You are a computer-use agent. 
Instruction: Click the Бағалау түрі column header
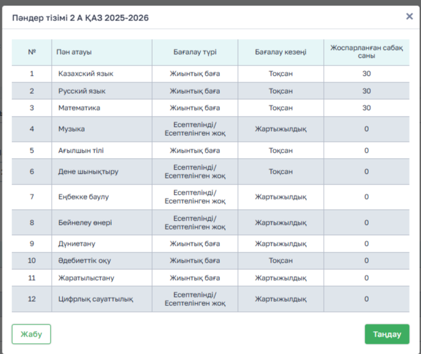pos(195,52)
